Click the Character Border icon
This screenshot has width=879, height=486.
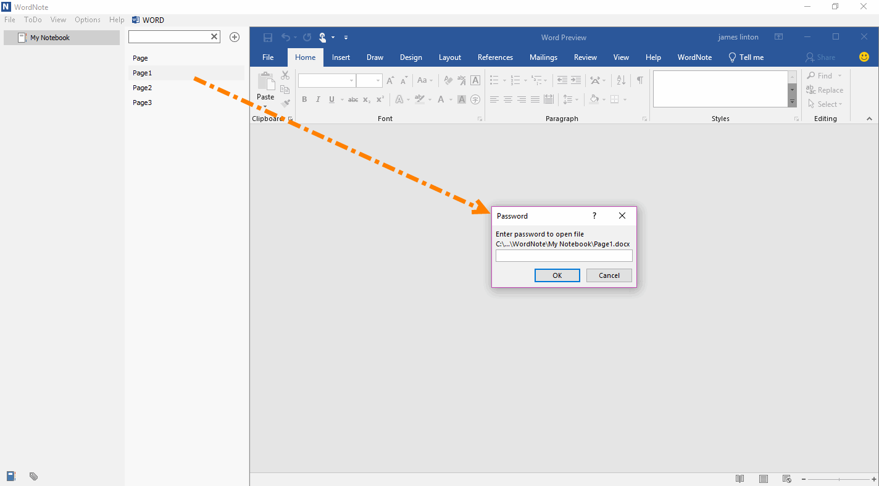pos(475,80)
